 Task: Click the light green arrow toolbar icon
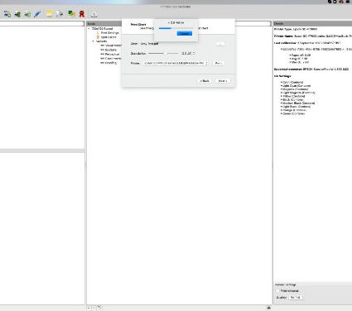[x=27, y=14]
